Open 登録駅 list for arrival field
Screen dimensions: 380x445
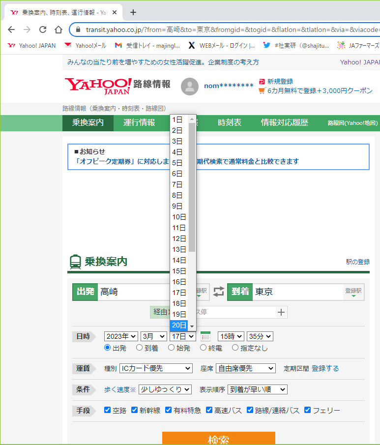[353, 292]
